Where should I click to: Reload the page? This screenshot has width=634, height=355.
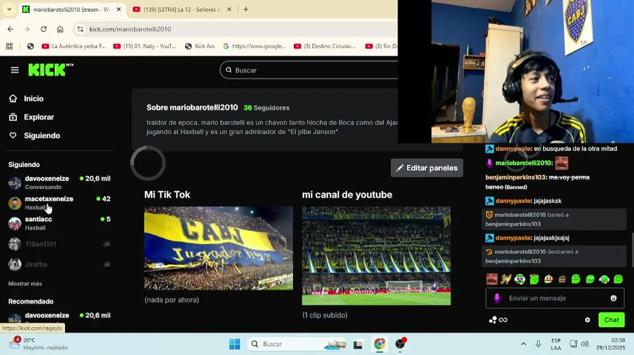click(x=43, y=29)
